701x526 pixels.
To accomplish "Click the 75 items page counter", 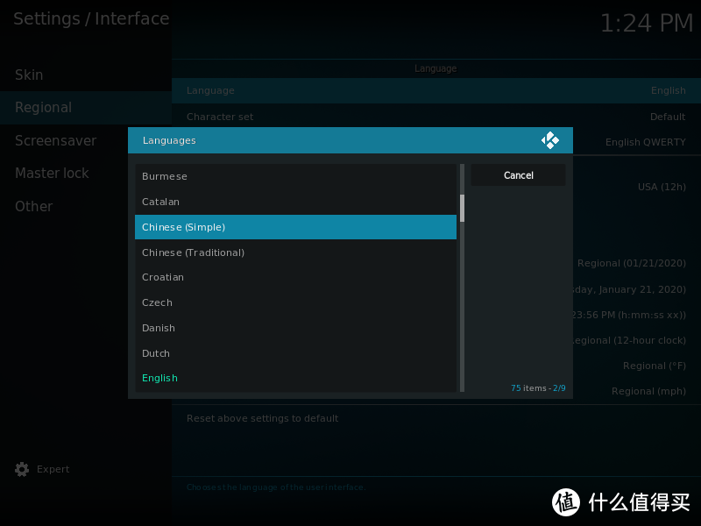I will [538, 388].
